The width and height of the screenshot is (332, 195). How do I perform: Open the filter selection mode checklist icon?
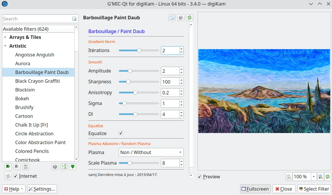[64, 167]
